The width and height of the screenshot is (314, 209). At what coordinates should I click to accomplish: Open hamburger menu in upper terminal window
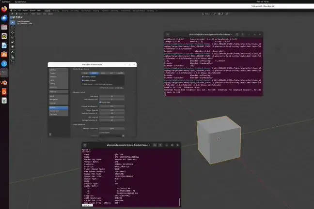[243, 34]
